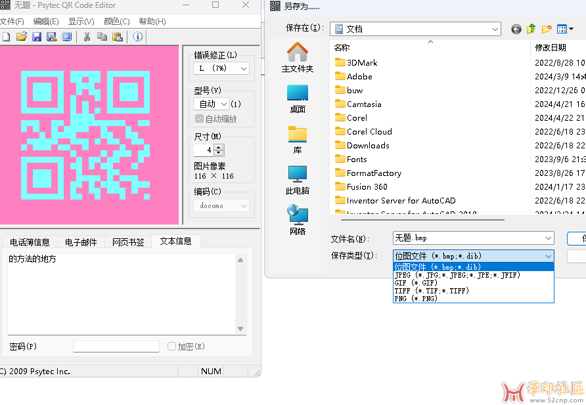Screen dimensions: 586x405
Task: Go to 主文件夹 in the places bar
Action: point(298,58)
